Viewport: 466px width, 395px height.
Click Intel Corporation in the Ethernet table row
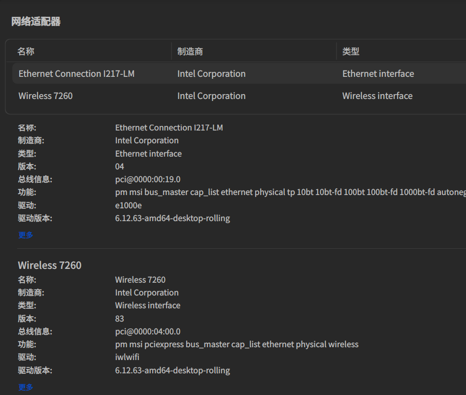coord(211,73)
